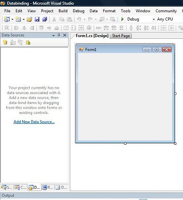Open the Build menu
The image size is (183, 200).
point(63,11)
